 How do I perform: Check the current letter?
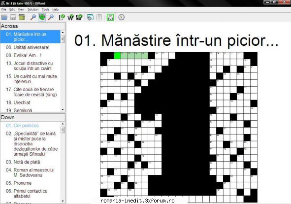(x=62, y=17)
